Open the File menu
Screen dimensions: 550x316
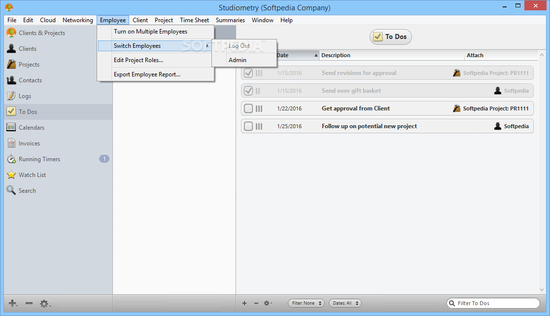(12, 20)
